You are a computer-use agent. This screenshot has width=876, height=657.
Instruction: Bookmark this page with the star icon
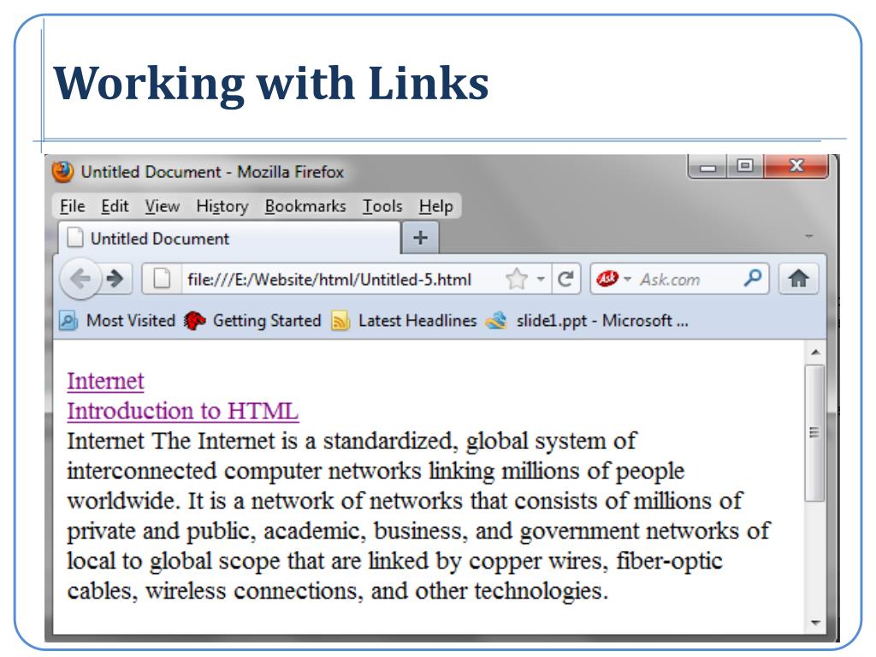(x=517, y=278)
